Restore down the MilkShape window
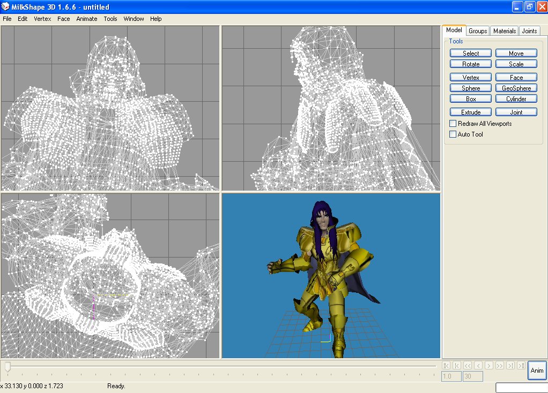Viewport: 548px width, 393px height. (530, 6)
